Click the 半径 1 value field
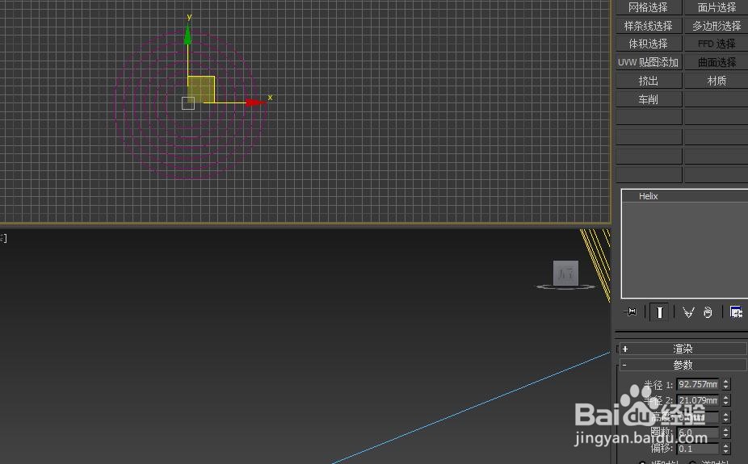 [x=697, y=384]
